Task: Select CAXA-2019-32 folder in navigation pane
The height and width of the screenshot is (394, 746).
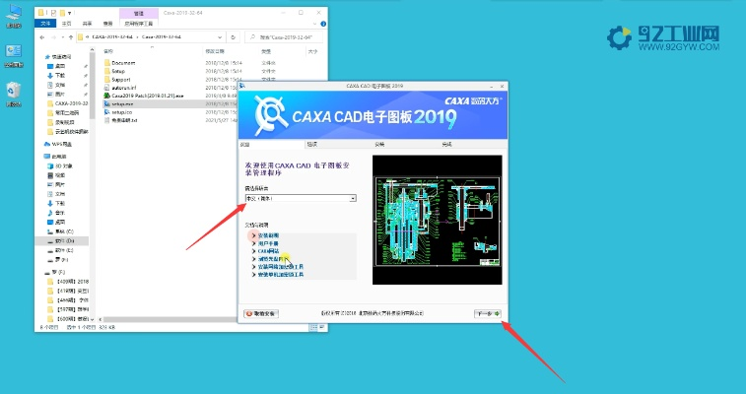Action: click(x=68, y=103)
